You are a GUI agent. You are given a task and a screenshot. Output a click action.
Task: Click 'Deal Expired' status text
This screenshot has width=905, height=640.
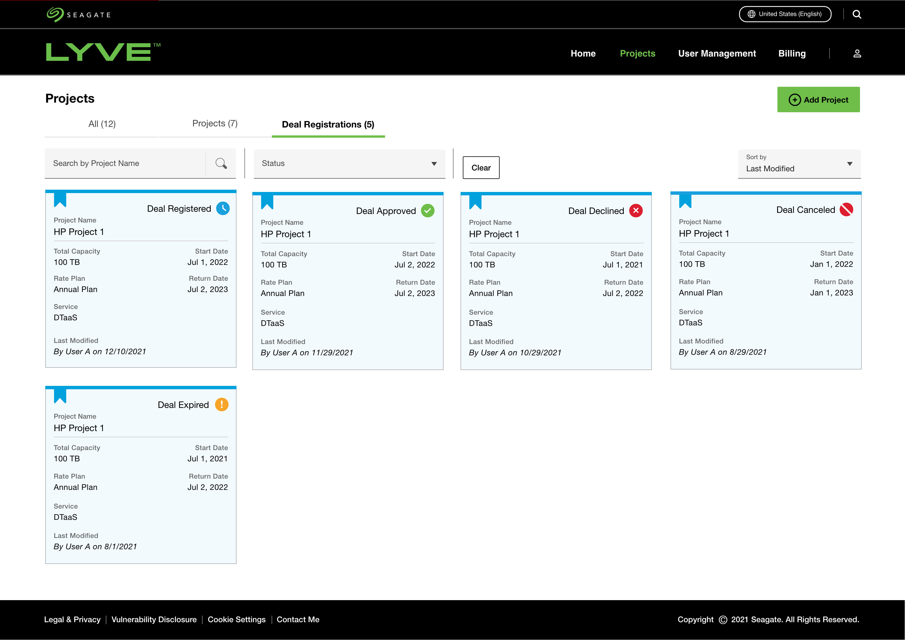point(183,405)
